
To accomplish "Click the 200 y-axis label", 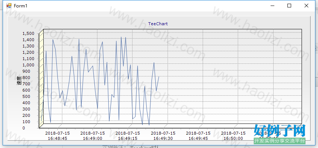I will pos(27,115).
